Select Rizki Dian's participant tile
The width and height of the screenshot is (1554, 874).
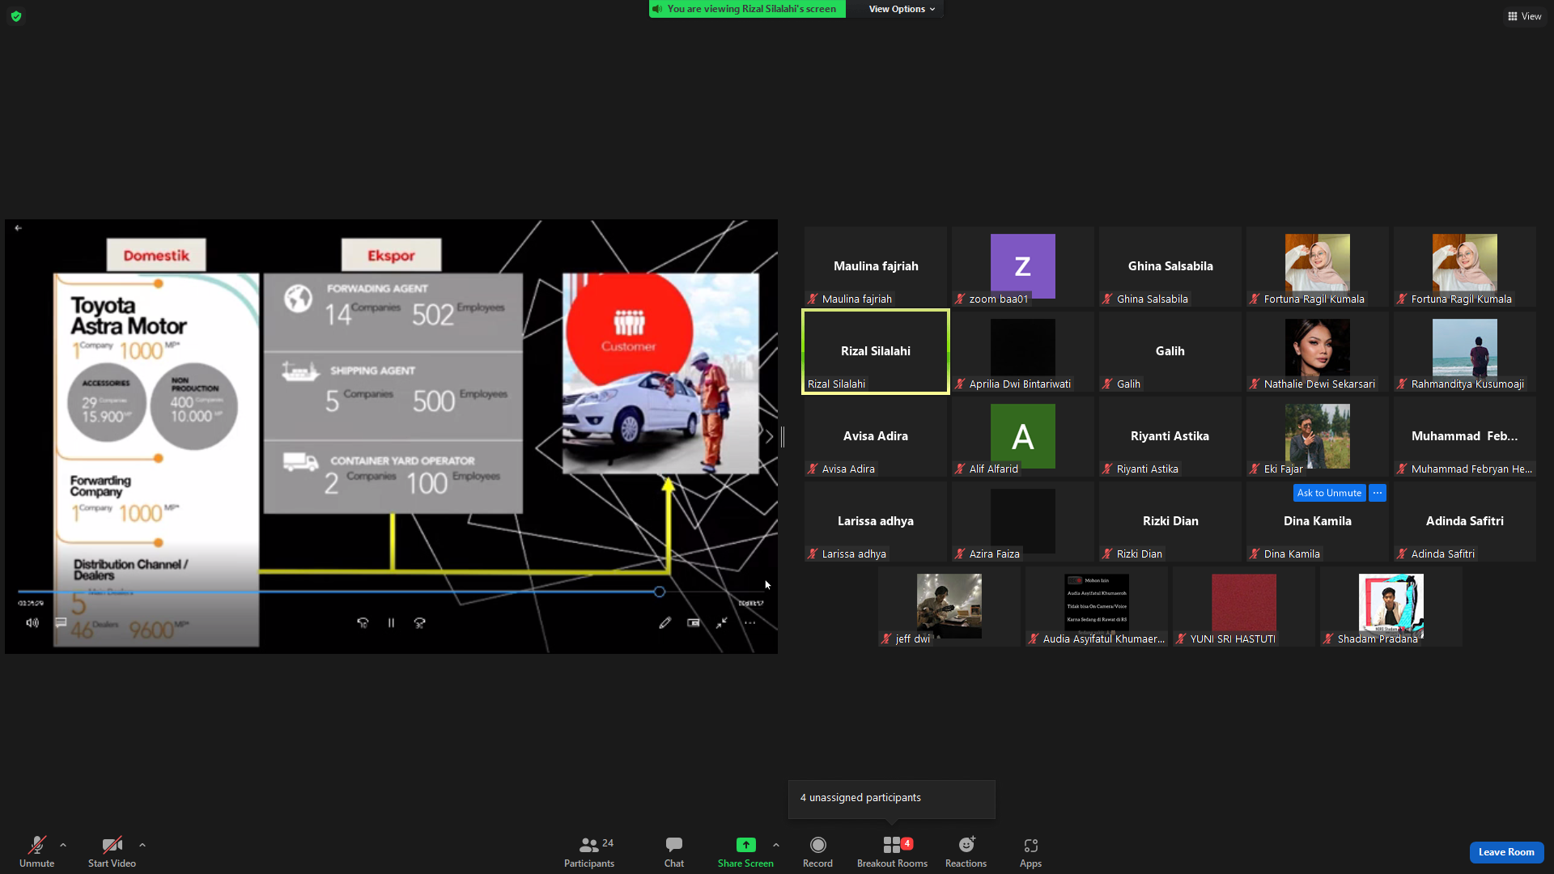(1170, 522)
